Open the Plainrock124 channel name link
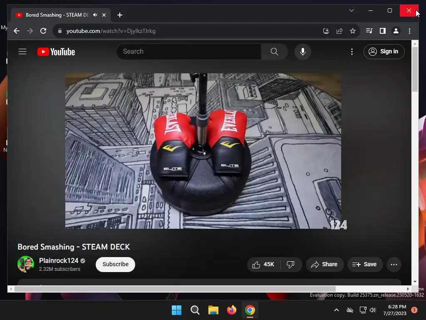 click(58, 261)
